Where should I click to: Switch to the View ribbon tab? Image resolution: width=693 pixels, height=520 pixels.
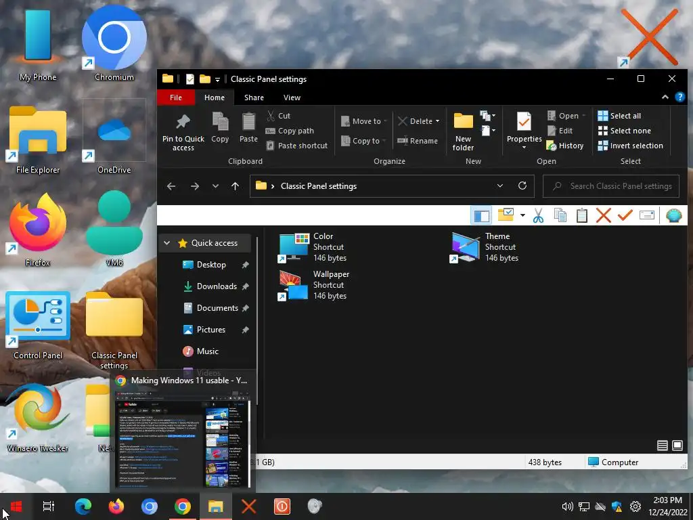click(292, 97)
